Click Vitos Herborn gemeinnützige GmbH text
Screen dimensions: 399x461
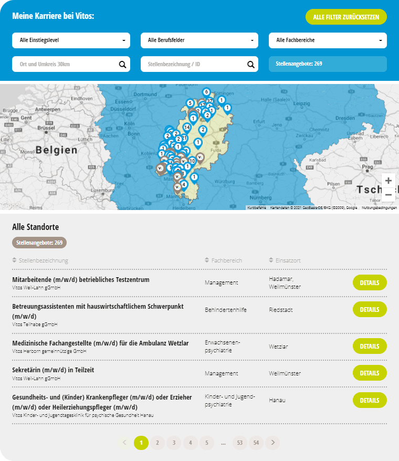coord(49,351)
